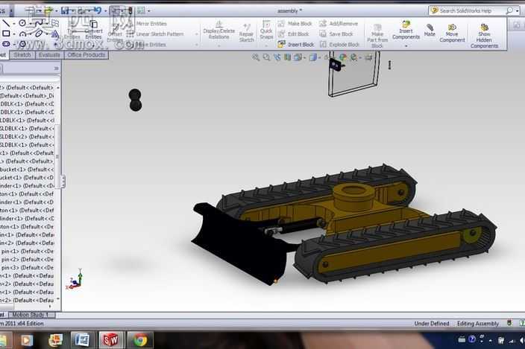This screenshot has height=349, width=525.
Task: Open Google Chrome from taskbar
Action: click(140, 340)
